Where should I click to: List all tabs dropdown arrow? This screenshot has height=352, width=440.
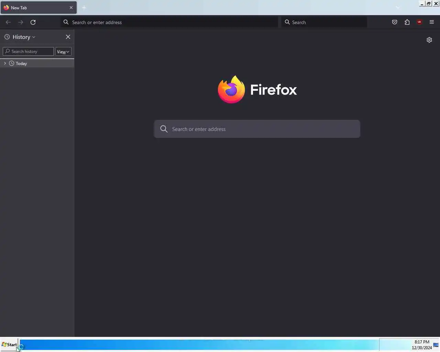pyautogui.click(x=398, y=8)
